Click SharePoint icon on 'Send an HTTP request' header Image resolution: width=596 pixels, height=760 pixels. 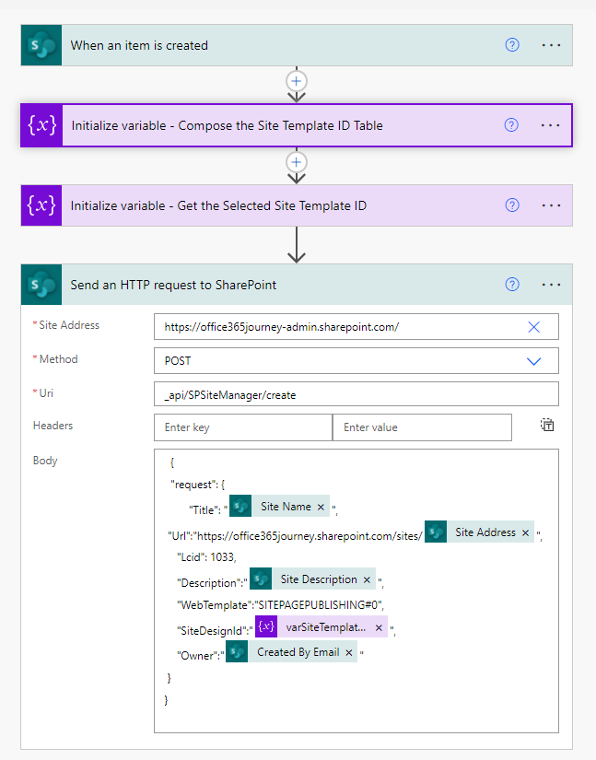tap(41, 285)
